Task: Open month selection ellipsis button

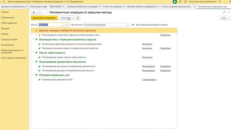Action: [x=64, y=25]
